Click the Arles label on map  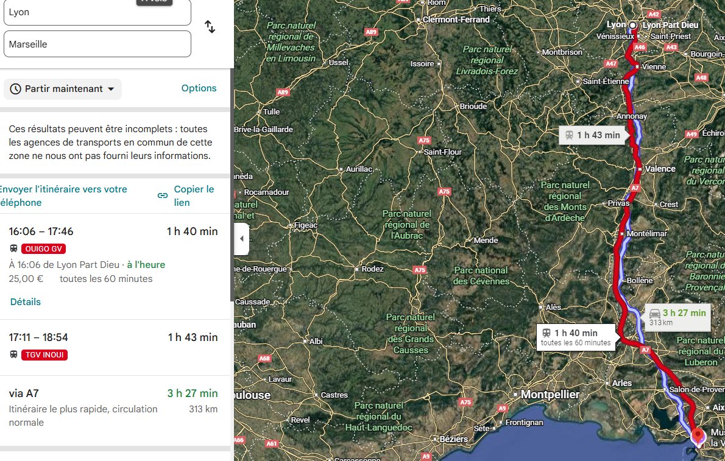coord(622,383)
